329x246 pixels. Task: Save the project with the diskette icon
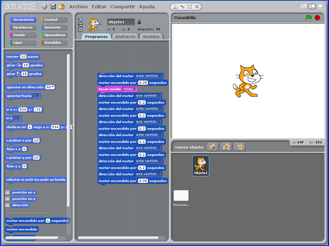(53, 6)
